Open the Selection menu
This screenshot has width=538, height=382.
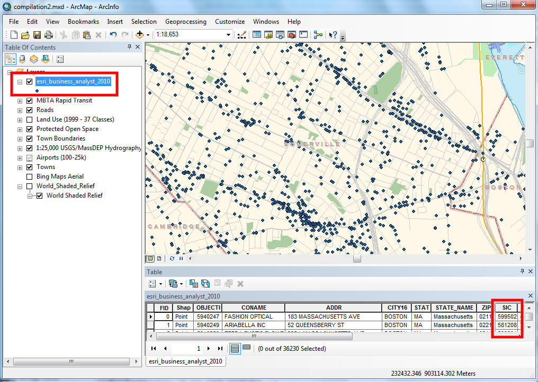[144, 22]
